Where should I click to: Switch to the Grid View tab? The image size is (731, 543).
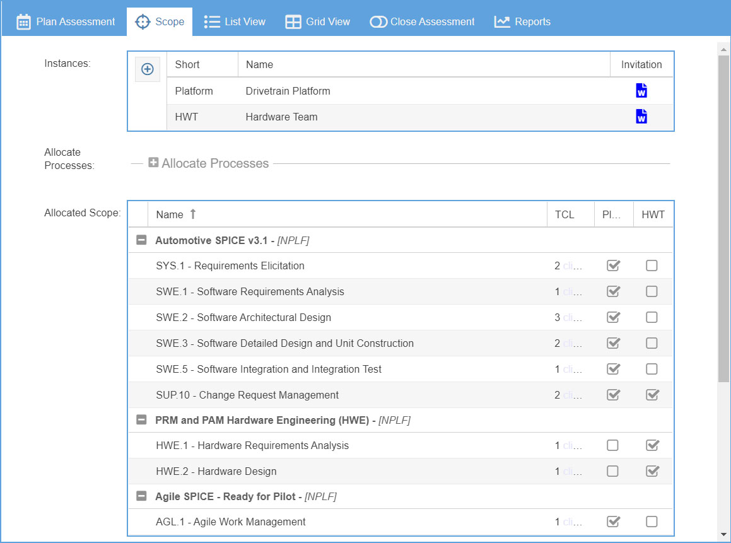317,22
